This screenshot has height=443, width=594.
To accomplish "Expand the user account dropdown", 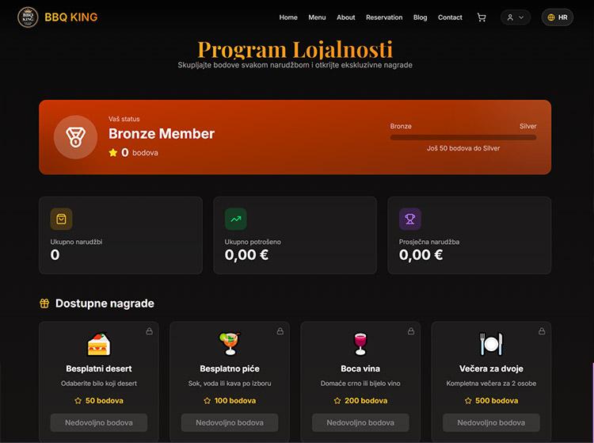I will (516, 17).
